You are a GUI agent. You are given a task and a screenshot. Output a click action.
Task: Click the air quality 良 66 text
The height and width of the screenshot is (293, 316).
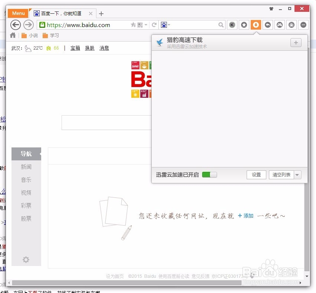(x=53, y=48)
